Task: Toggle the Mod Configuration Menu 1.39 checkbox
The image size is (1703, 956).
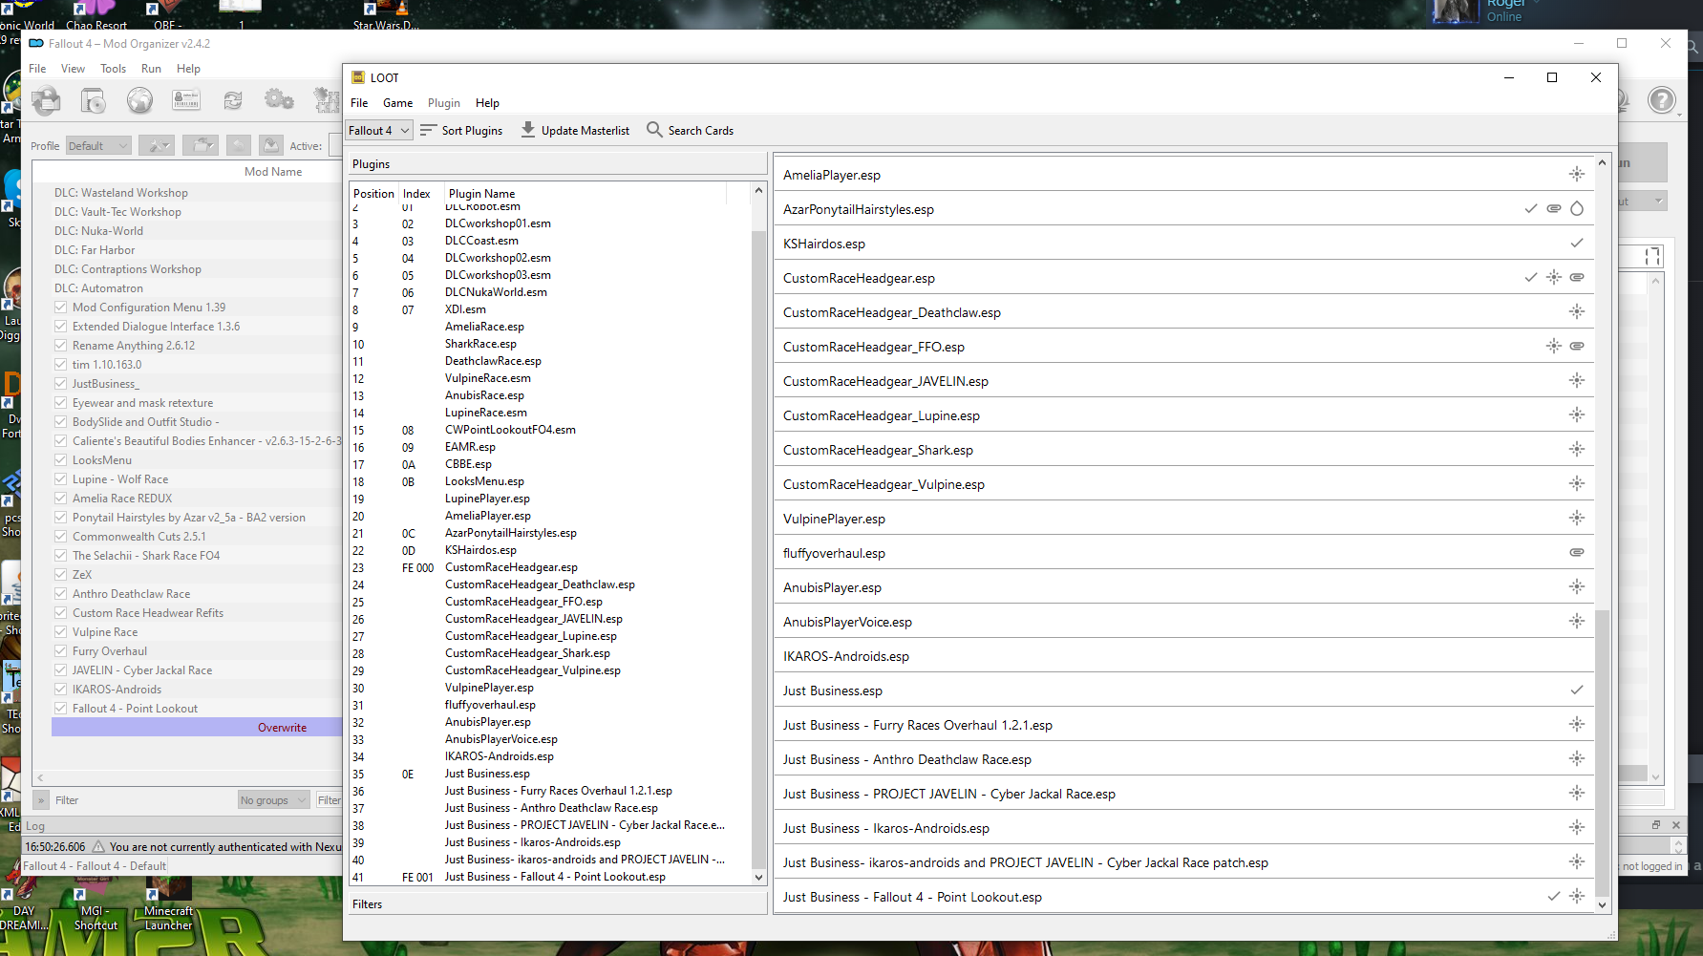Action: coord(61,308)
